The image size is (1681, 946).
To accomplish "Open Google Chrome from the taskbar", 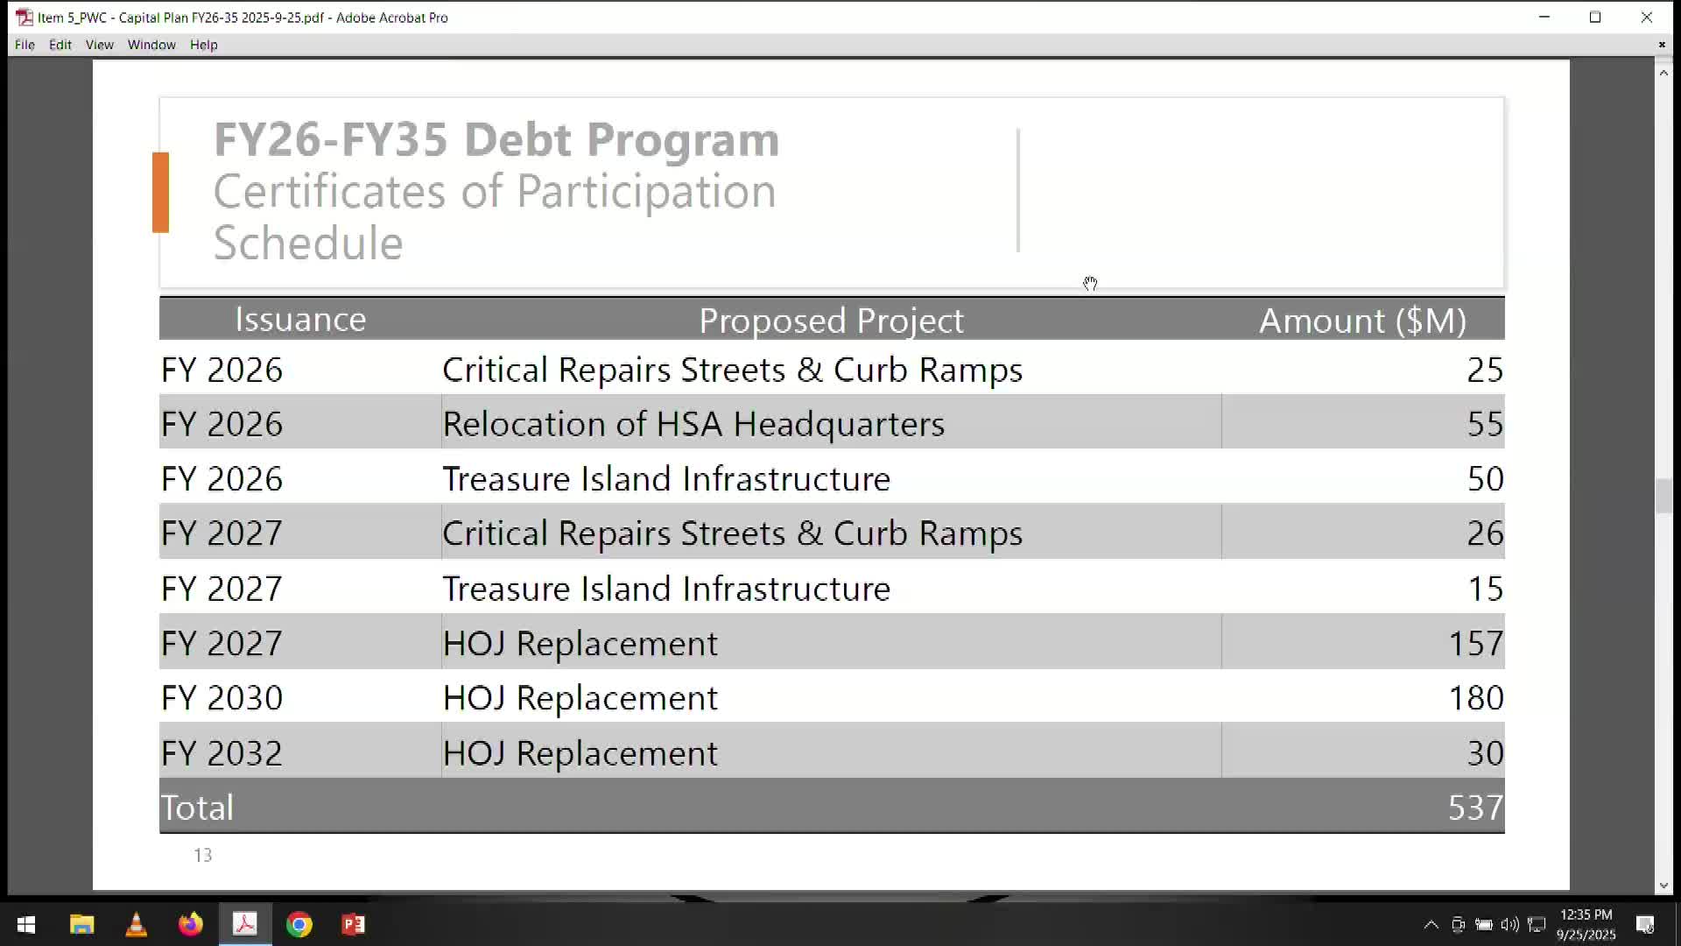I will [299, 924].
